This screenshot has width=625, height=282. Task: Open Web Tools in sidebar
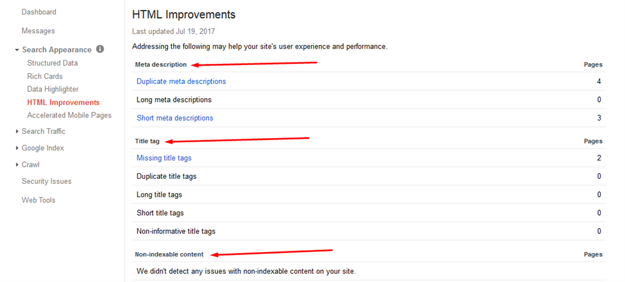tap(38, 200)
